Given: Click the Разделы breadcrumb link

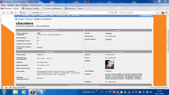Looking at the screenshot, I should [x=29, y=19].
